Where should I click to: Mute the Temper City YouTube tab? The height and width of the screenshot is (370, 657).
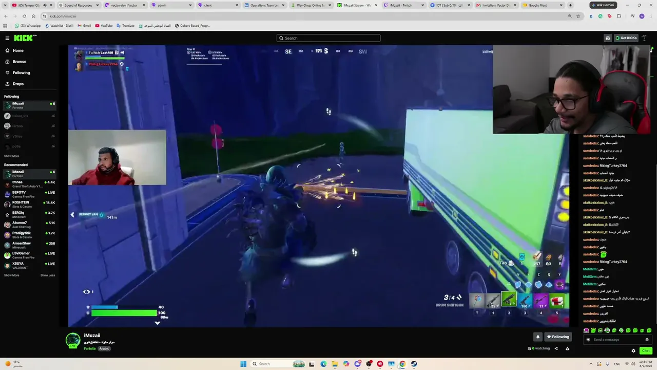coord(45,5)
